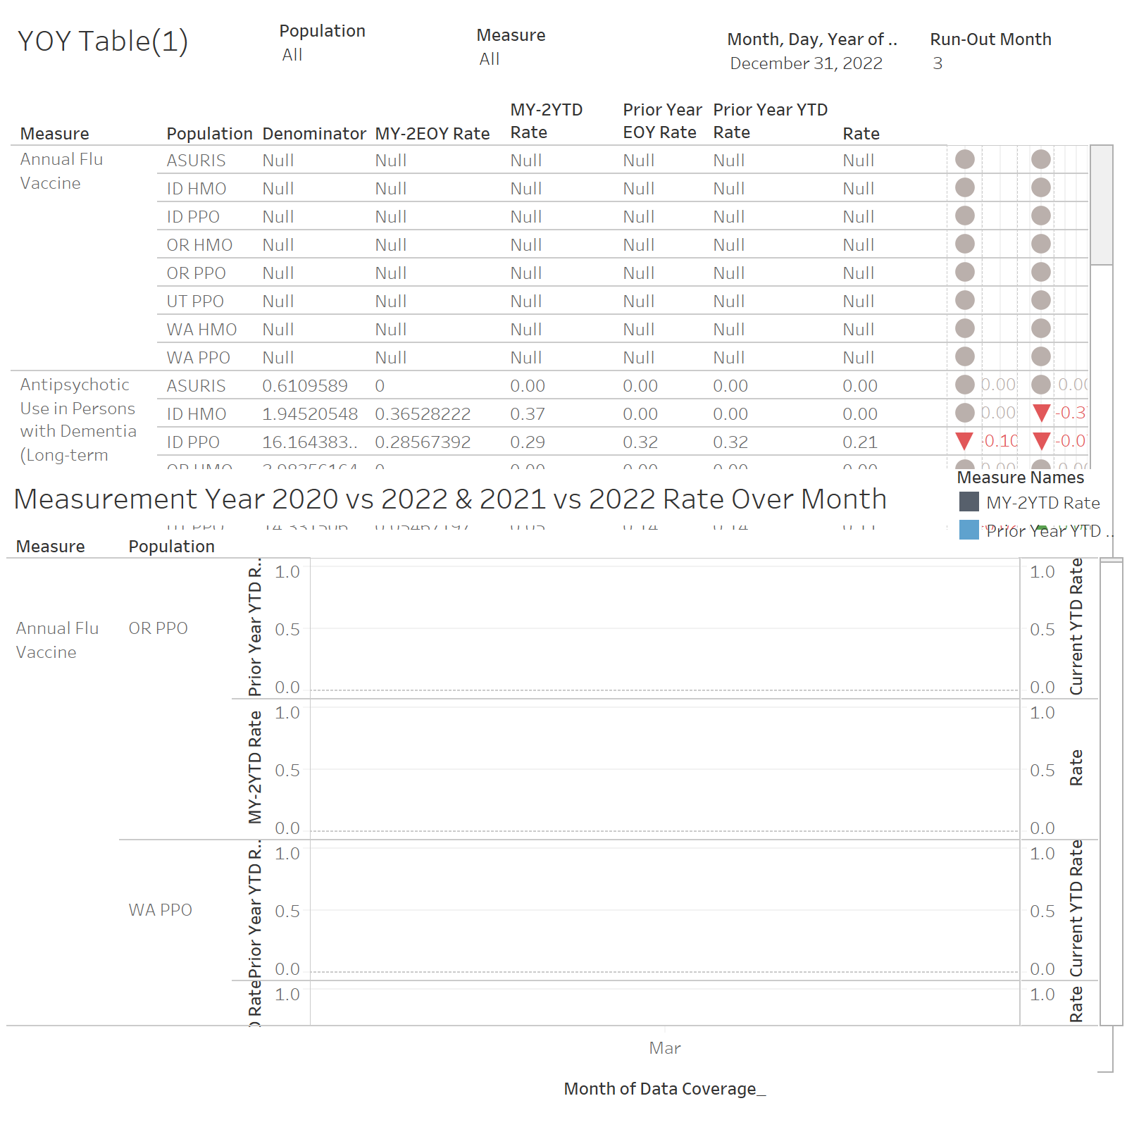The width and height of the screenshot is (1127, 1127).
Task: Toggle the MY-2YTD Rate legend entry
Action: point(1045,503)
